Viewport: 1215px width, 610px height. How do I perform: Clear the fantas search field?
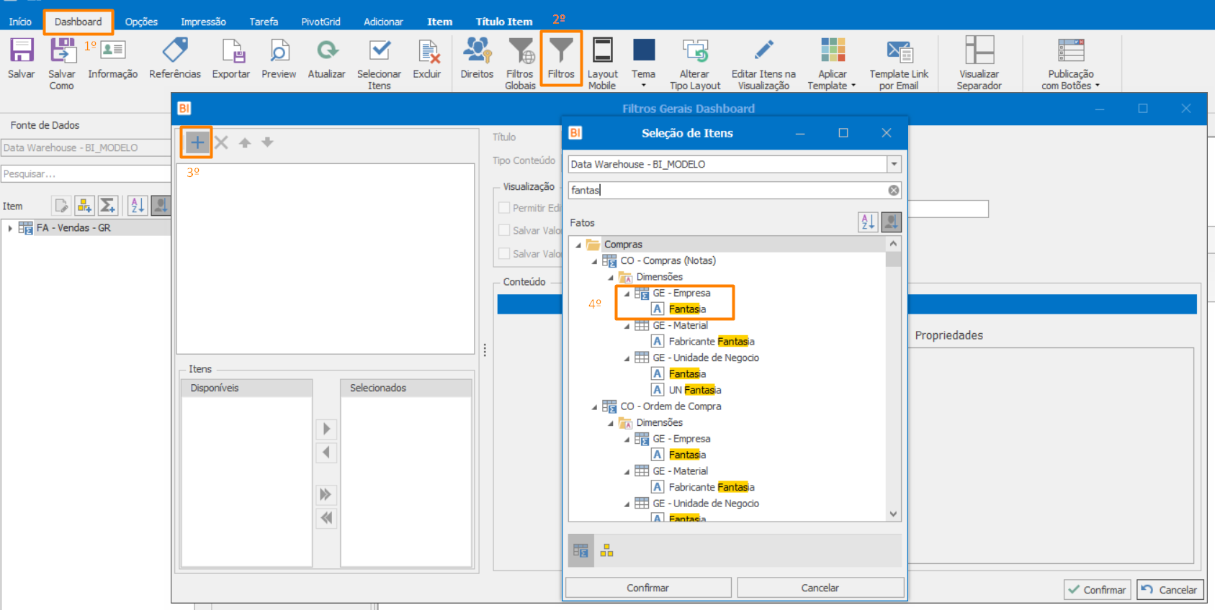894,190
